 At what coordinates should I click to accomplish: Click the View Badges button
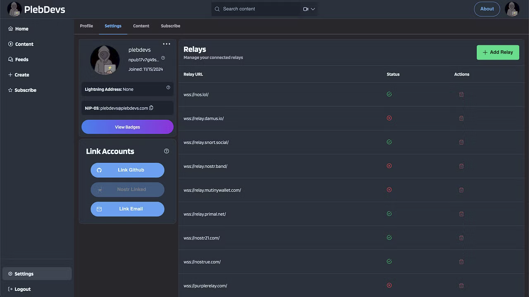click(x=127, y=127)
